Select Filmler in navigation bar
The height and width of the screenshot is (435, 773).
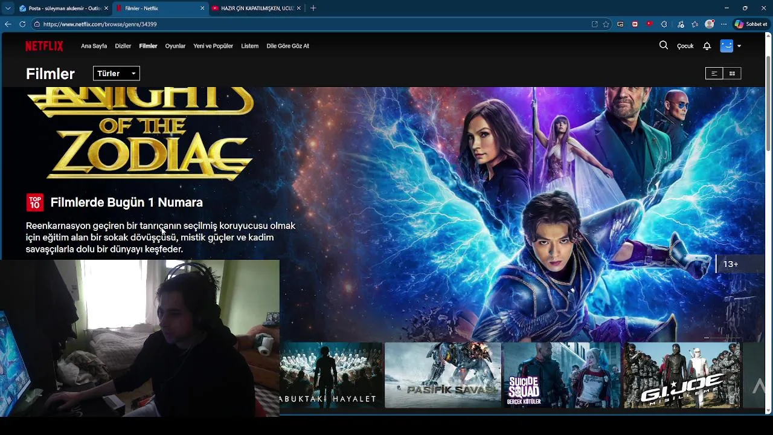coord(148,46)
